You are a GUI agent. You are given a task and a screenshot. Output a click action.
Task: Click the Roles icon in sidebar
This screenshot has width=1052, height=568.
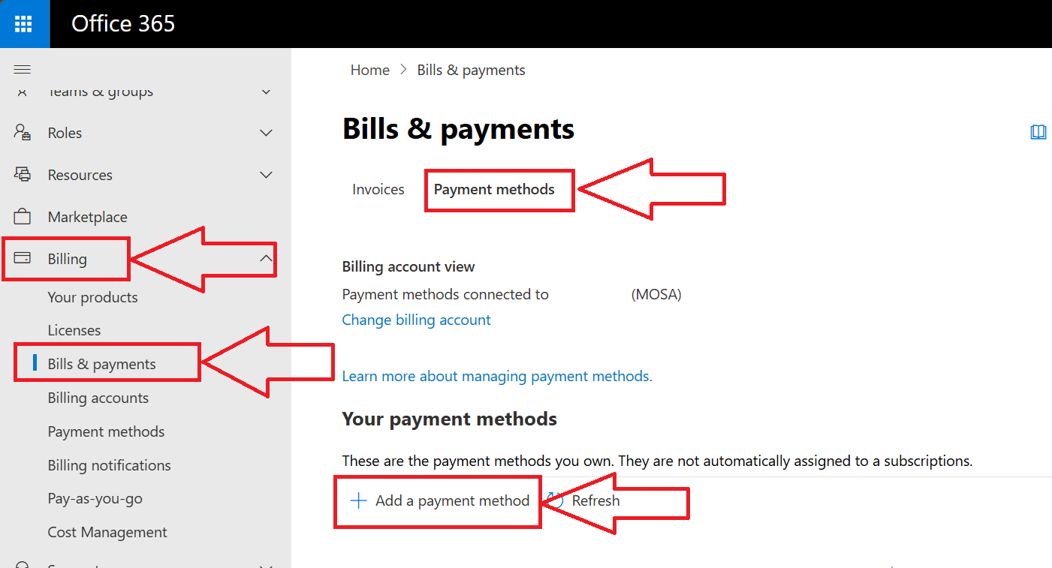click(x=23, y=133)
